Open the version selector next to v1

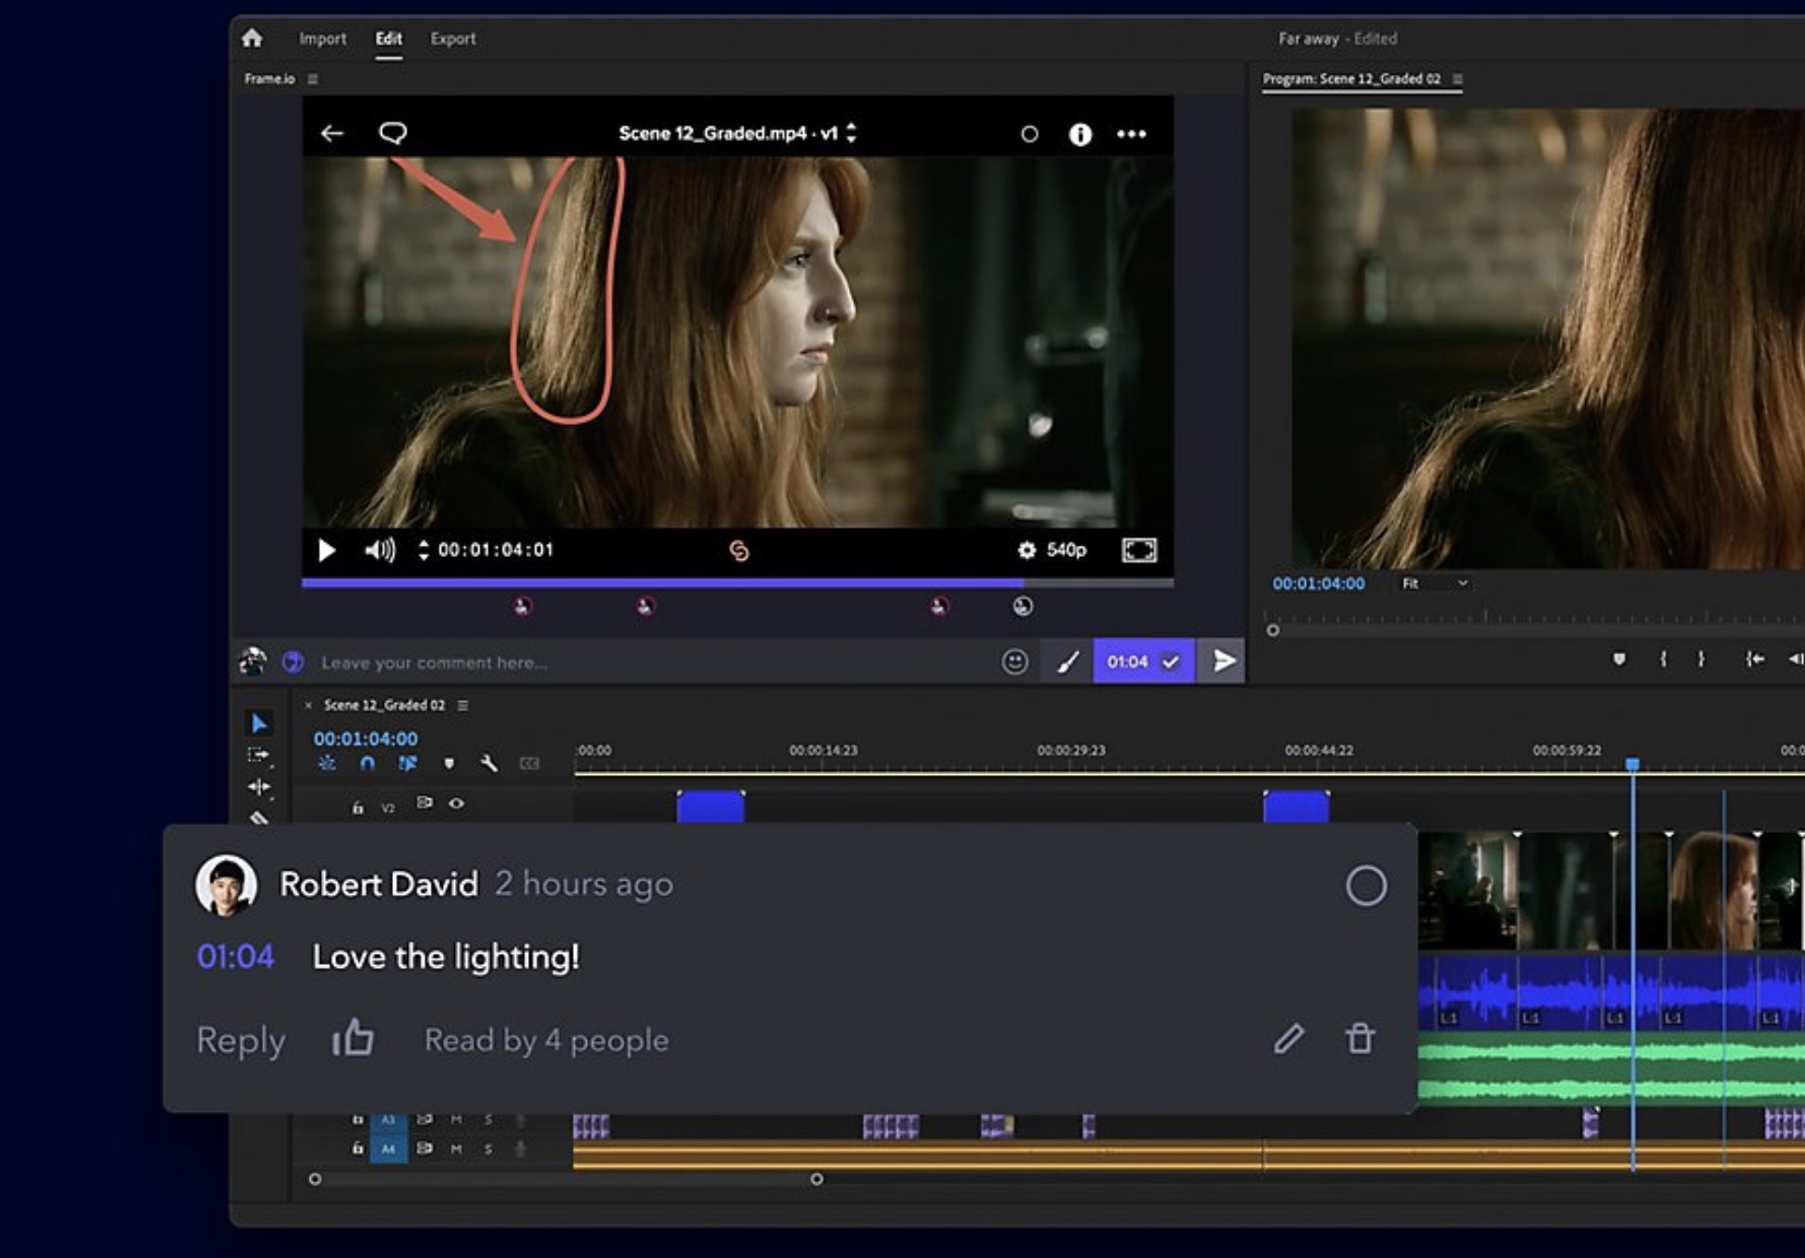click(851, 133)
